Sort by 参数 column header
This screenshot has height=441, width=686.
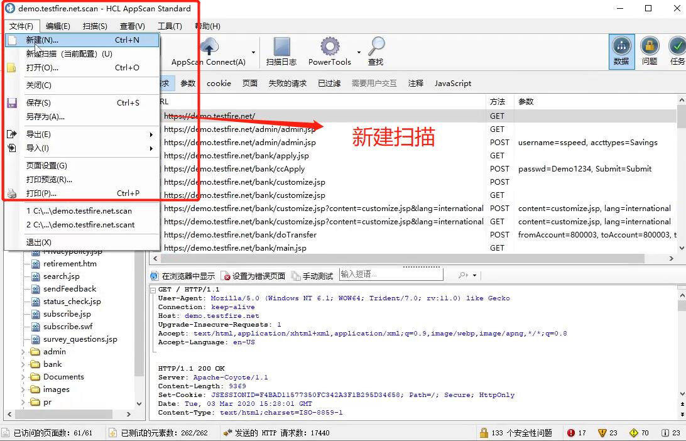pyautogui.click(x=526, y=102)
